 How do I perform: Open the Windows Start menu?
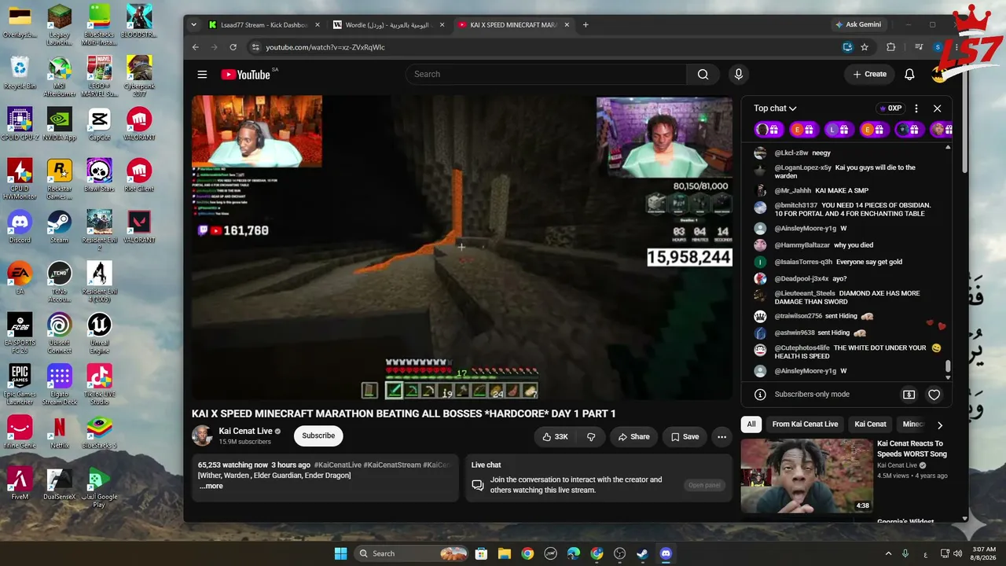pos(340,553)
